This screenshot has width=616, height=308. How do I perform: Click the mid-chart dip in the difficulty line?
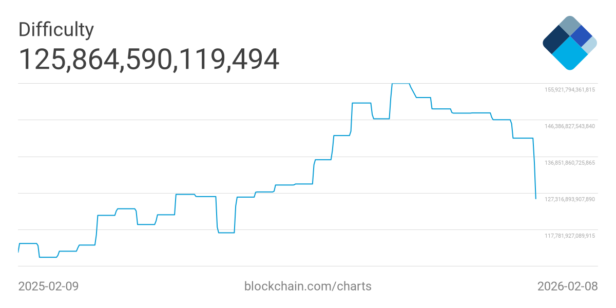(226, 233)
